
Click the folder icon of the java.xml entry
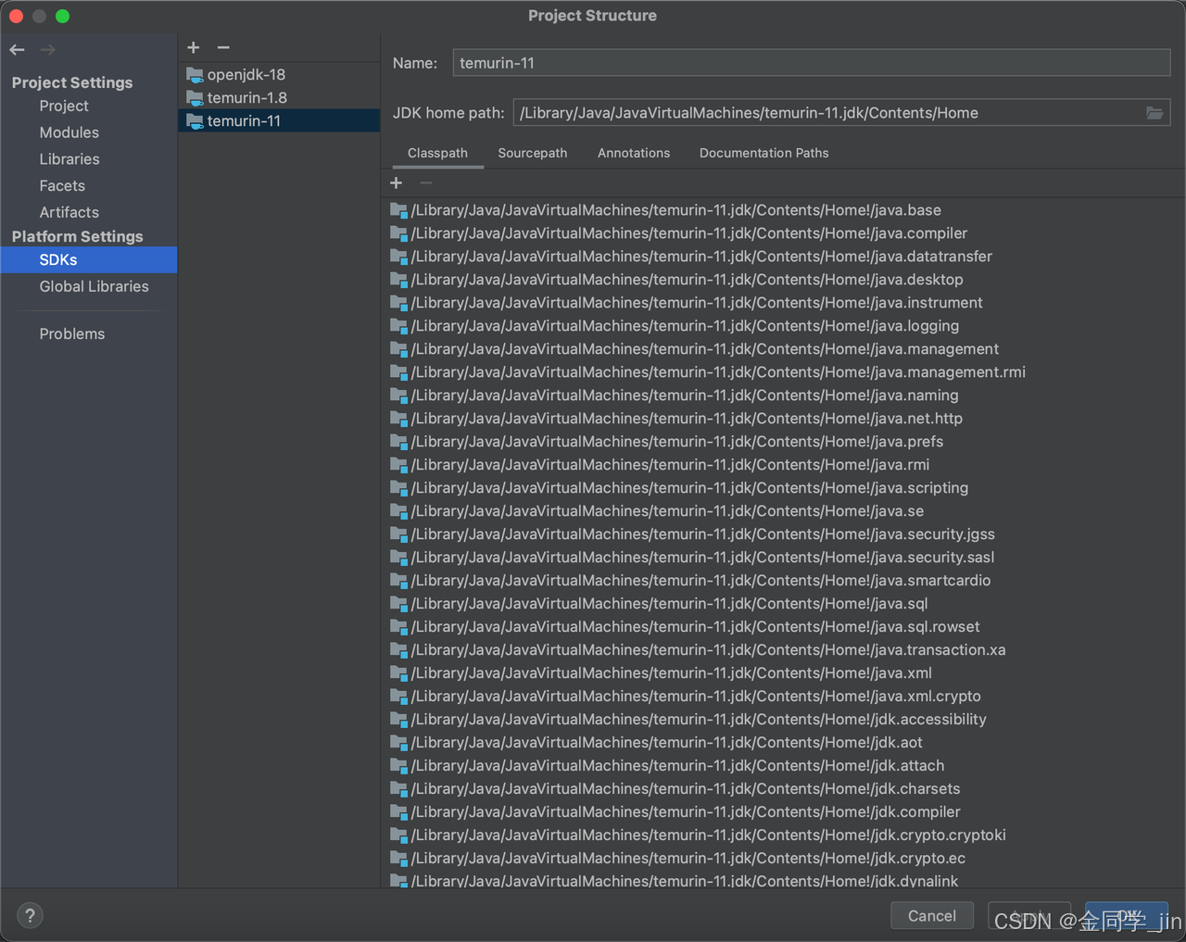(399, 673)
